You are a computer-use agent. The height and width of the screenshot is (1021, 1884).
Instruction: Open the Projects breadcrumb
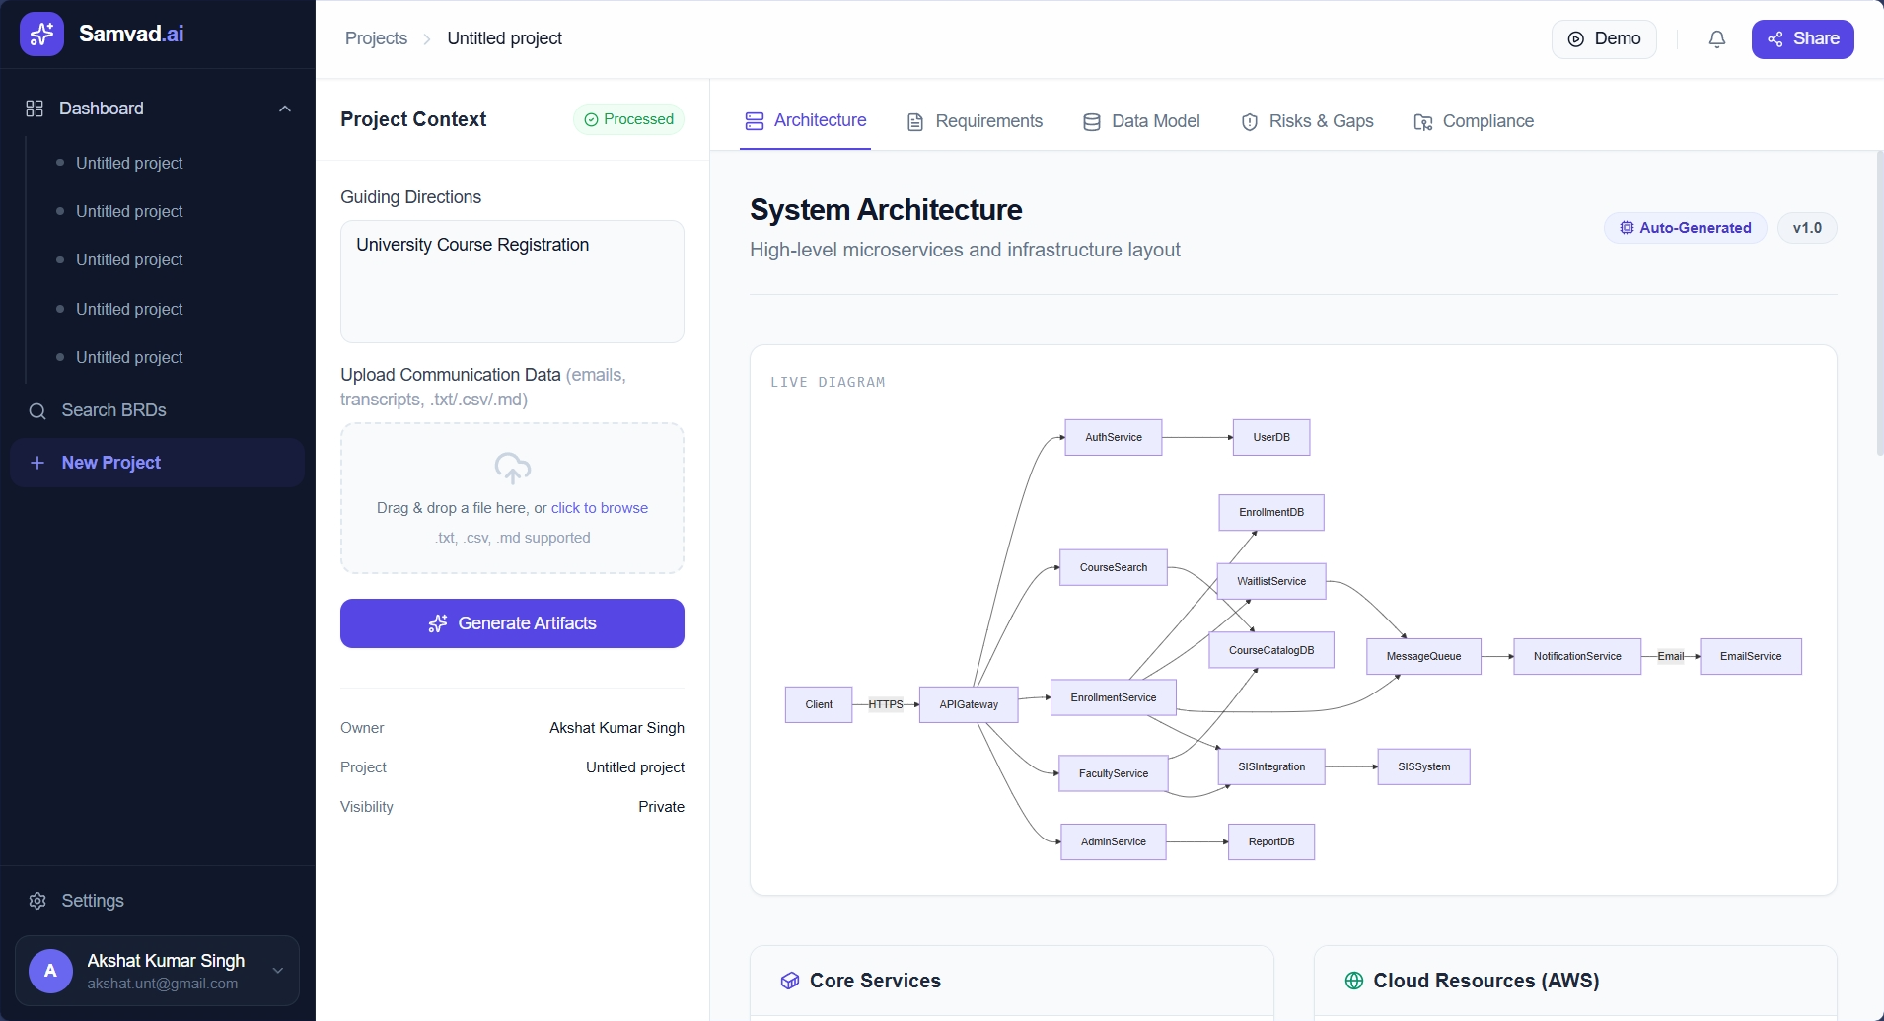[x=375, y=38]
